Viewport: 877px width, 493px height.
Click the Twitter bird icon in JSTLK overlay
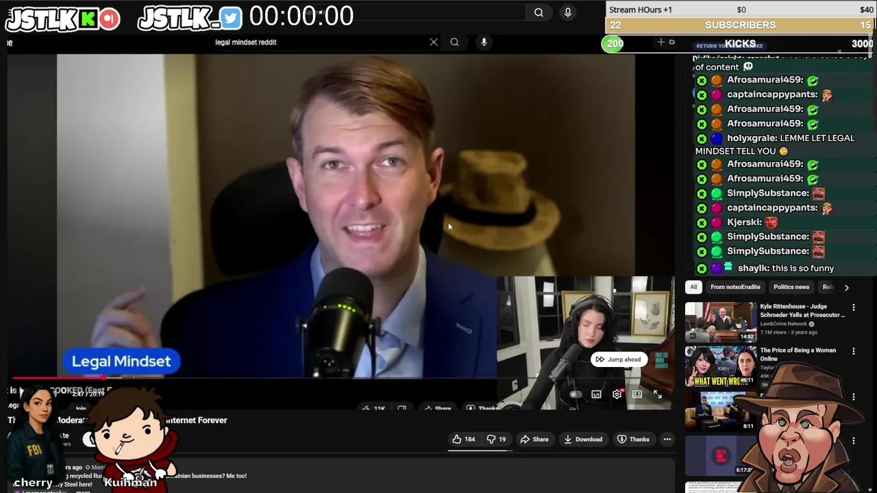point(232,18)
